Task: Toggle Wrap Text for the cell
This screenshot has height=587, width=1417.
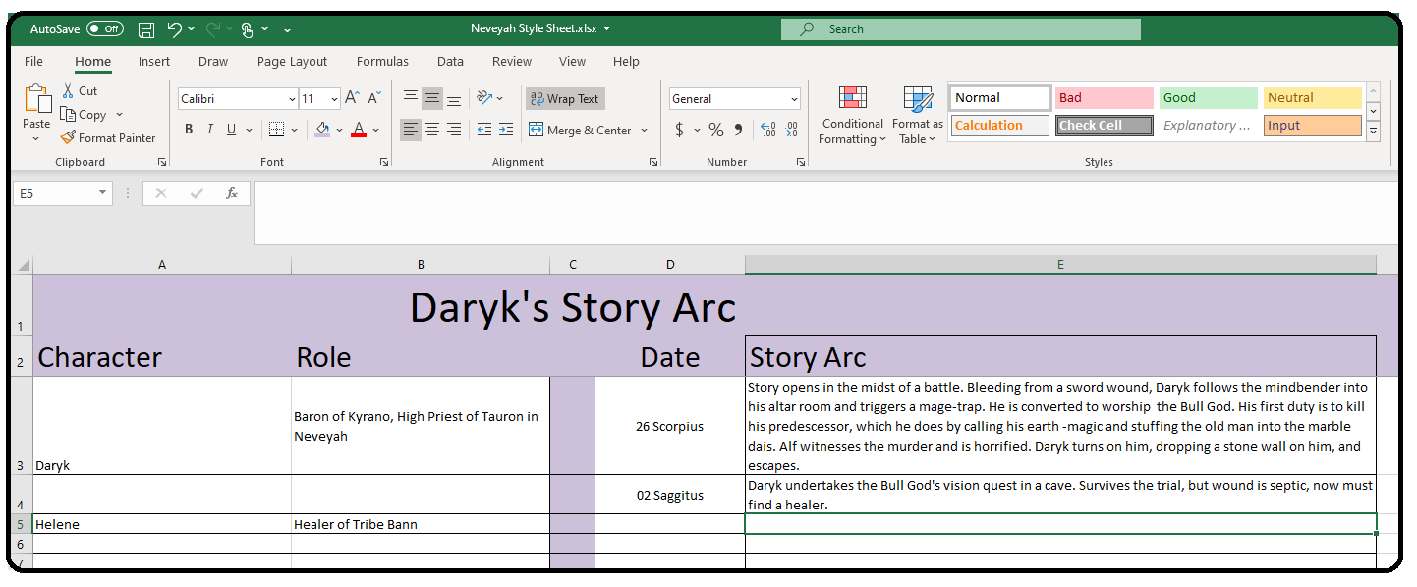Action: point(565,98)
